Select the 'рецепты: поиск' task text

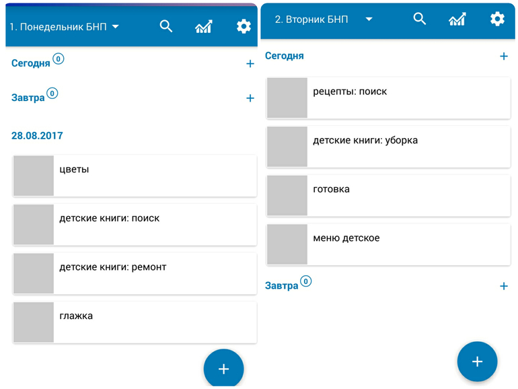pos(350,92)
